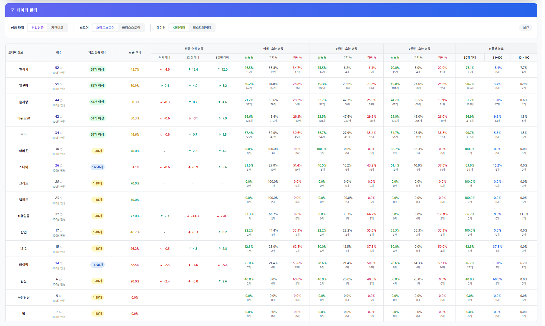Select the 솜사탕 row name
Screen dimensions: 545x326
click(x=24, y=102)
